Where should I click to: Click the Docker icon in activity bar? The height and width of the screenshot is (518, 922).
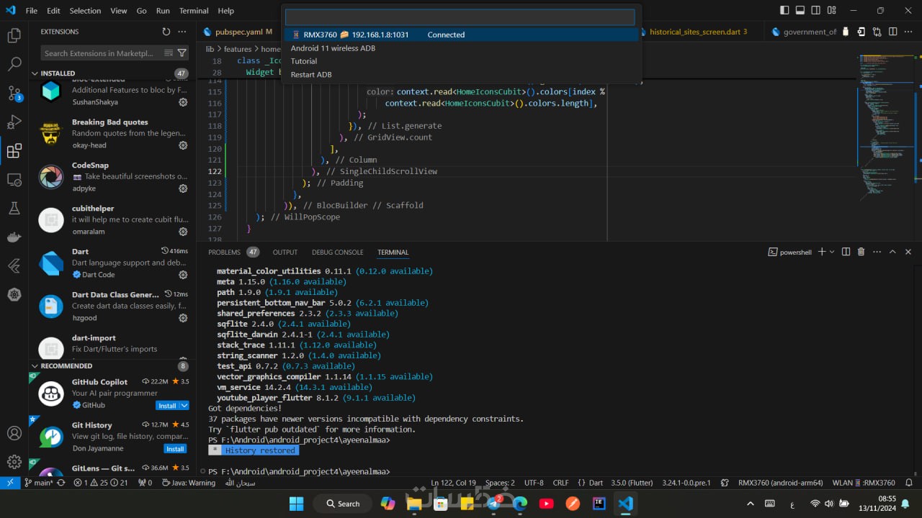point(14,237)
